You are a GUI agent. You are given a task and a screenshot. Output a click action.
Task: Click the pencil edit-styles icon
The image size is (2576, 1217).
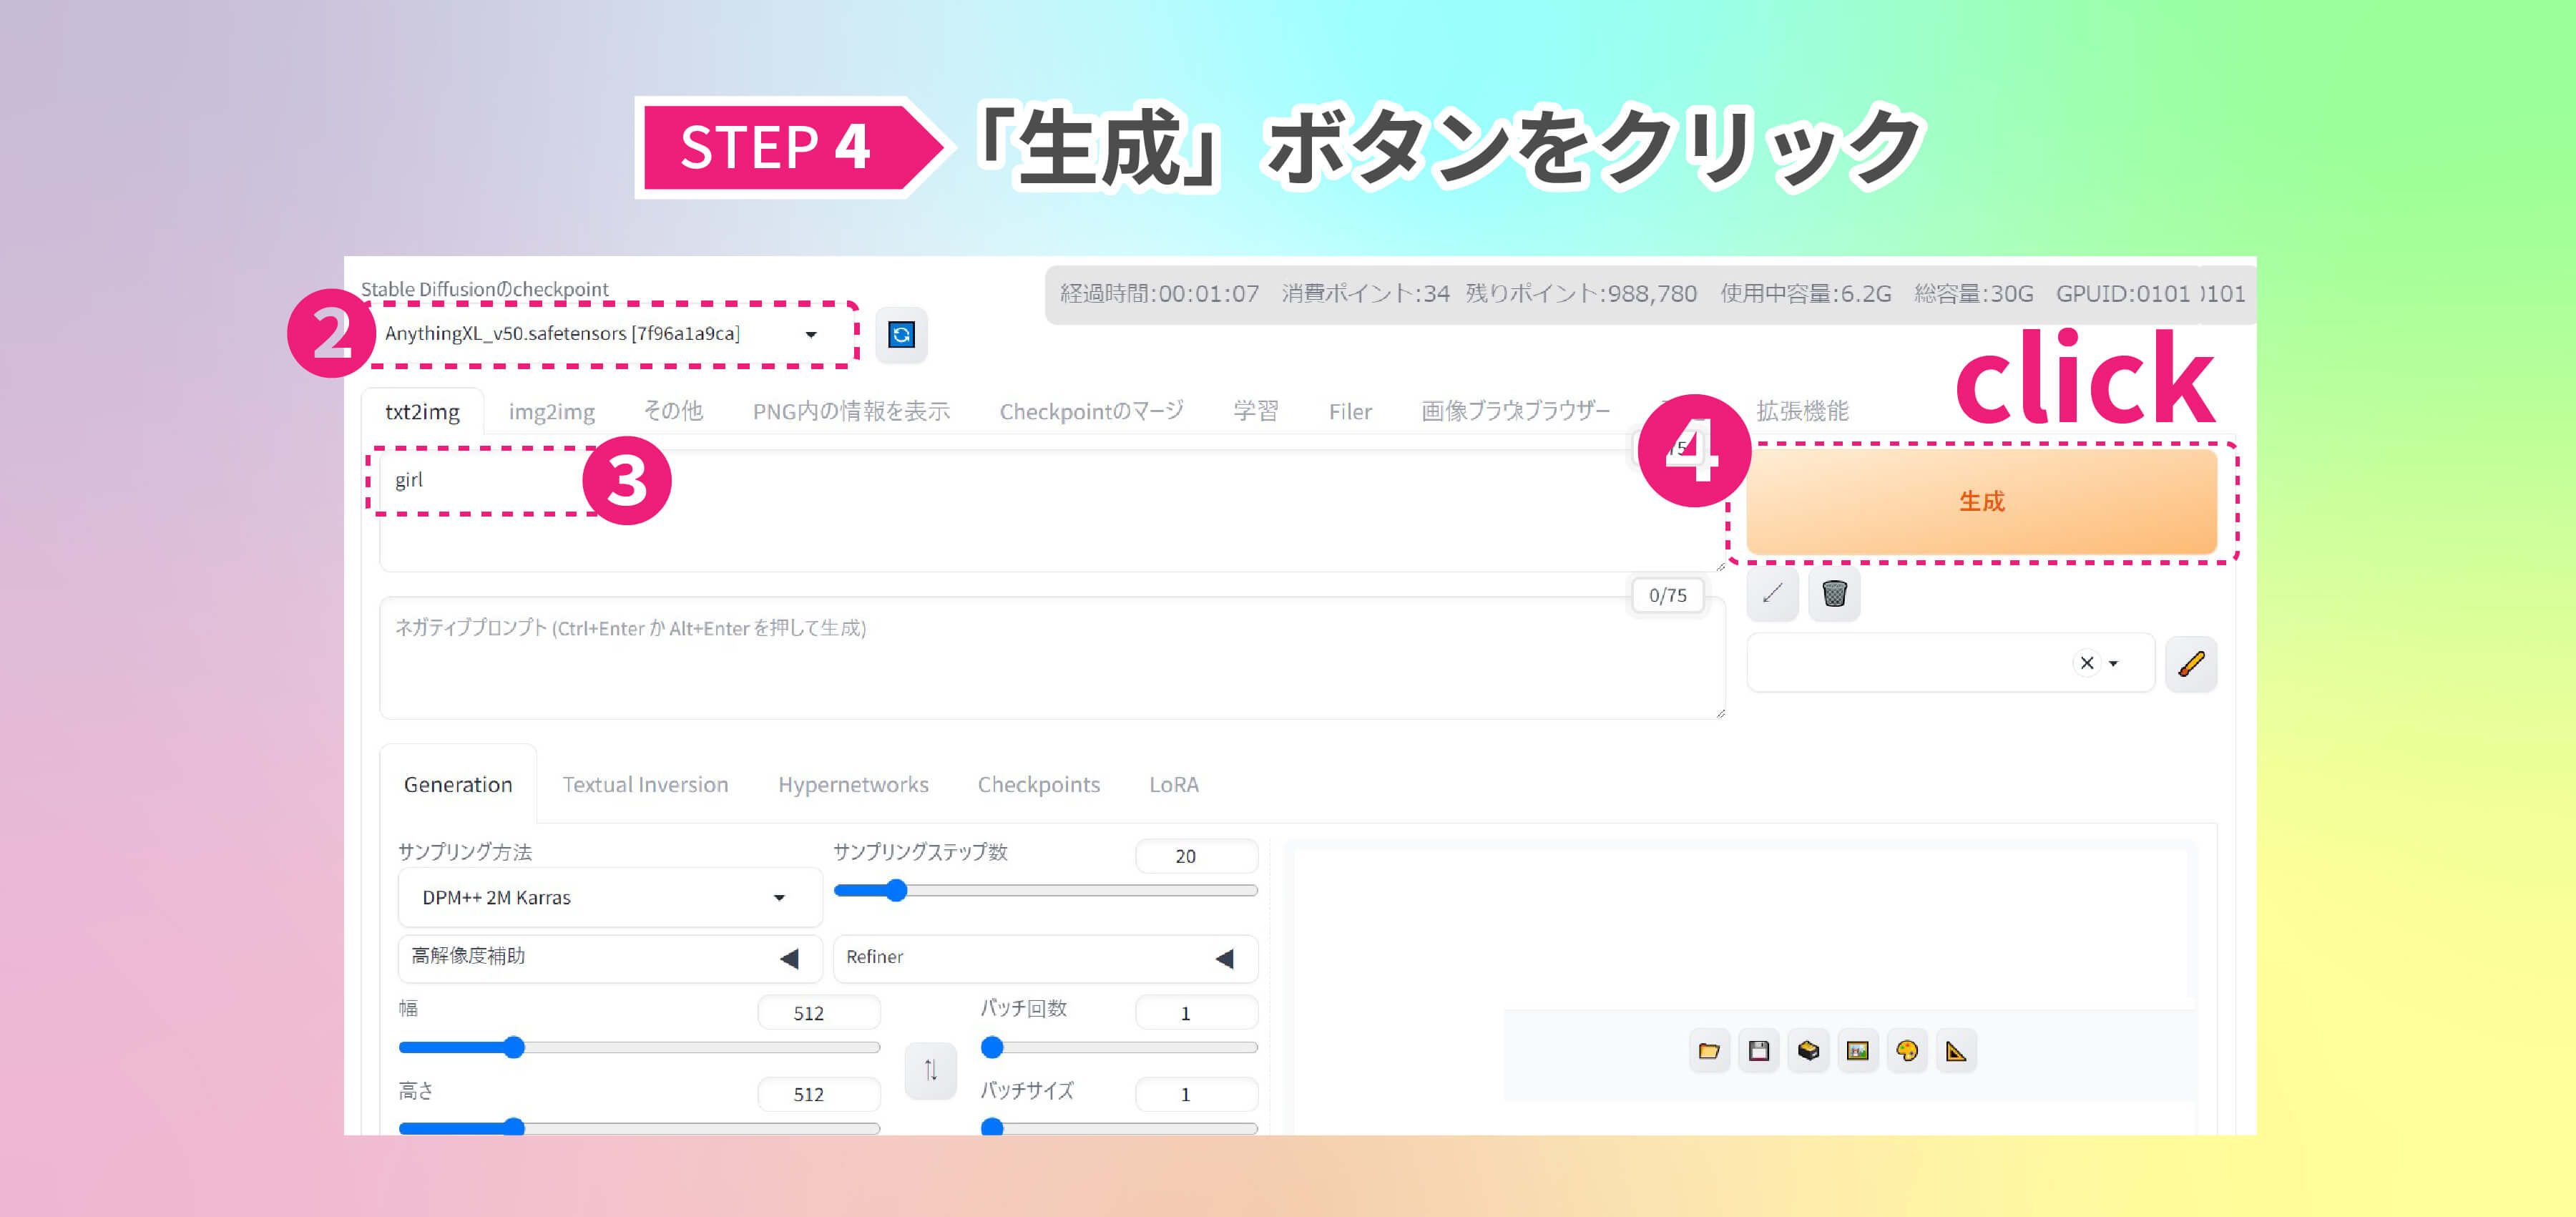pyautogui.click(x=2191, y=663)
